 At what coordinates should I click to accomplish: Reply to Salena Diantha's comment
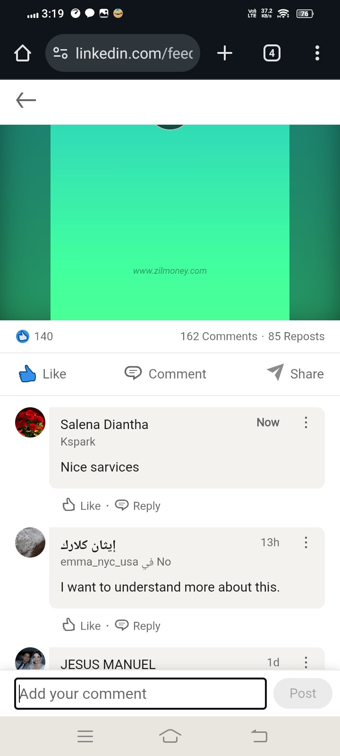tap(138, 506)
